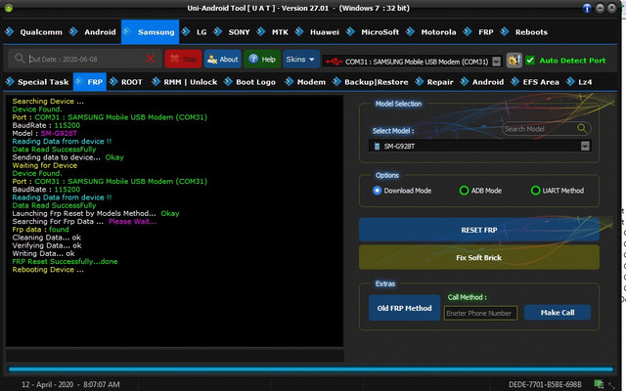Focus the phone number input field
The image size is (626, 391).
(x=480, y=313)
